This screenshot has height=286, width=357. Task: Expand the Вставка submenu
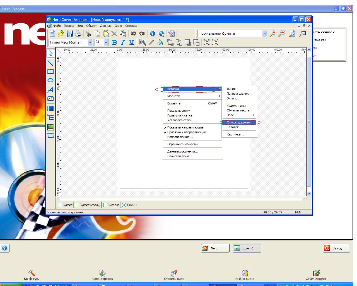(192, 89)
